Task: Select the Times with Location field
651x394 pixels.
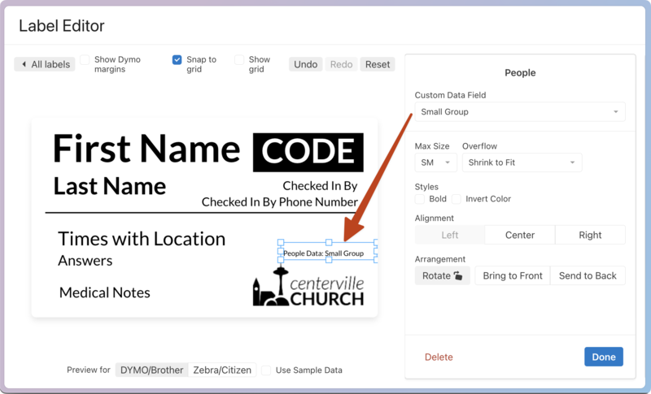Action: [142, 239]
